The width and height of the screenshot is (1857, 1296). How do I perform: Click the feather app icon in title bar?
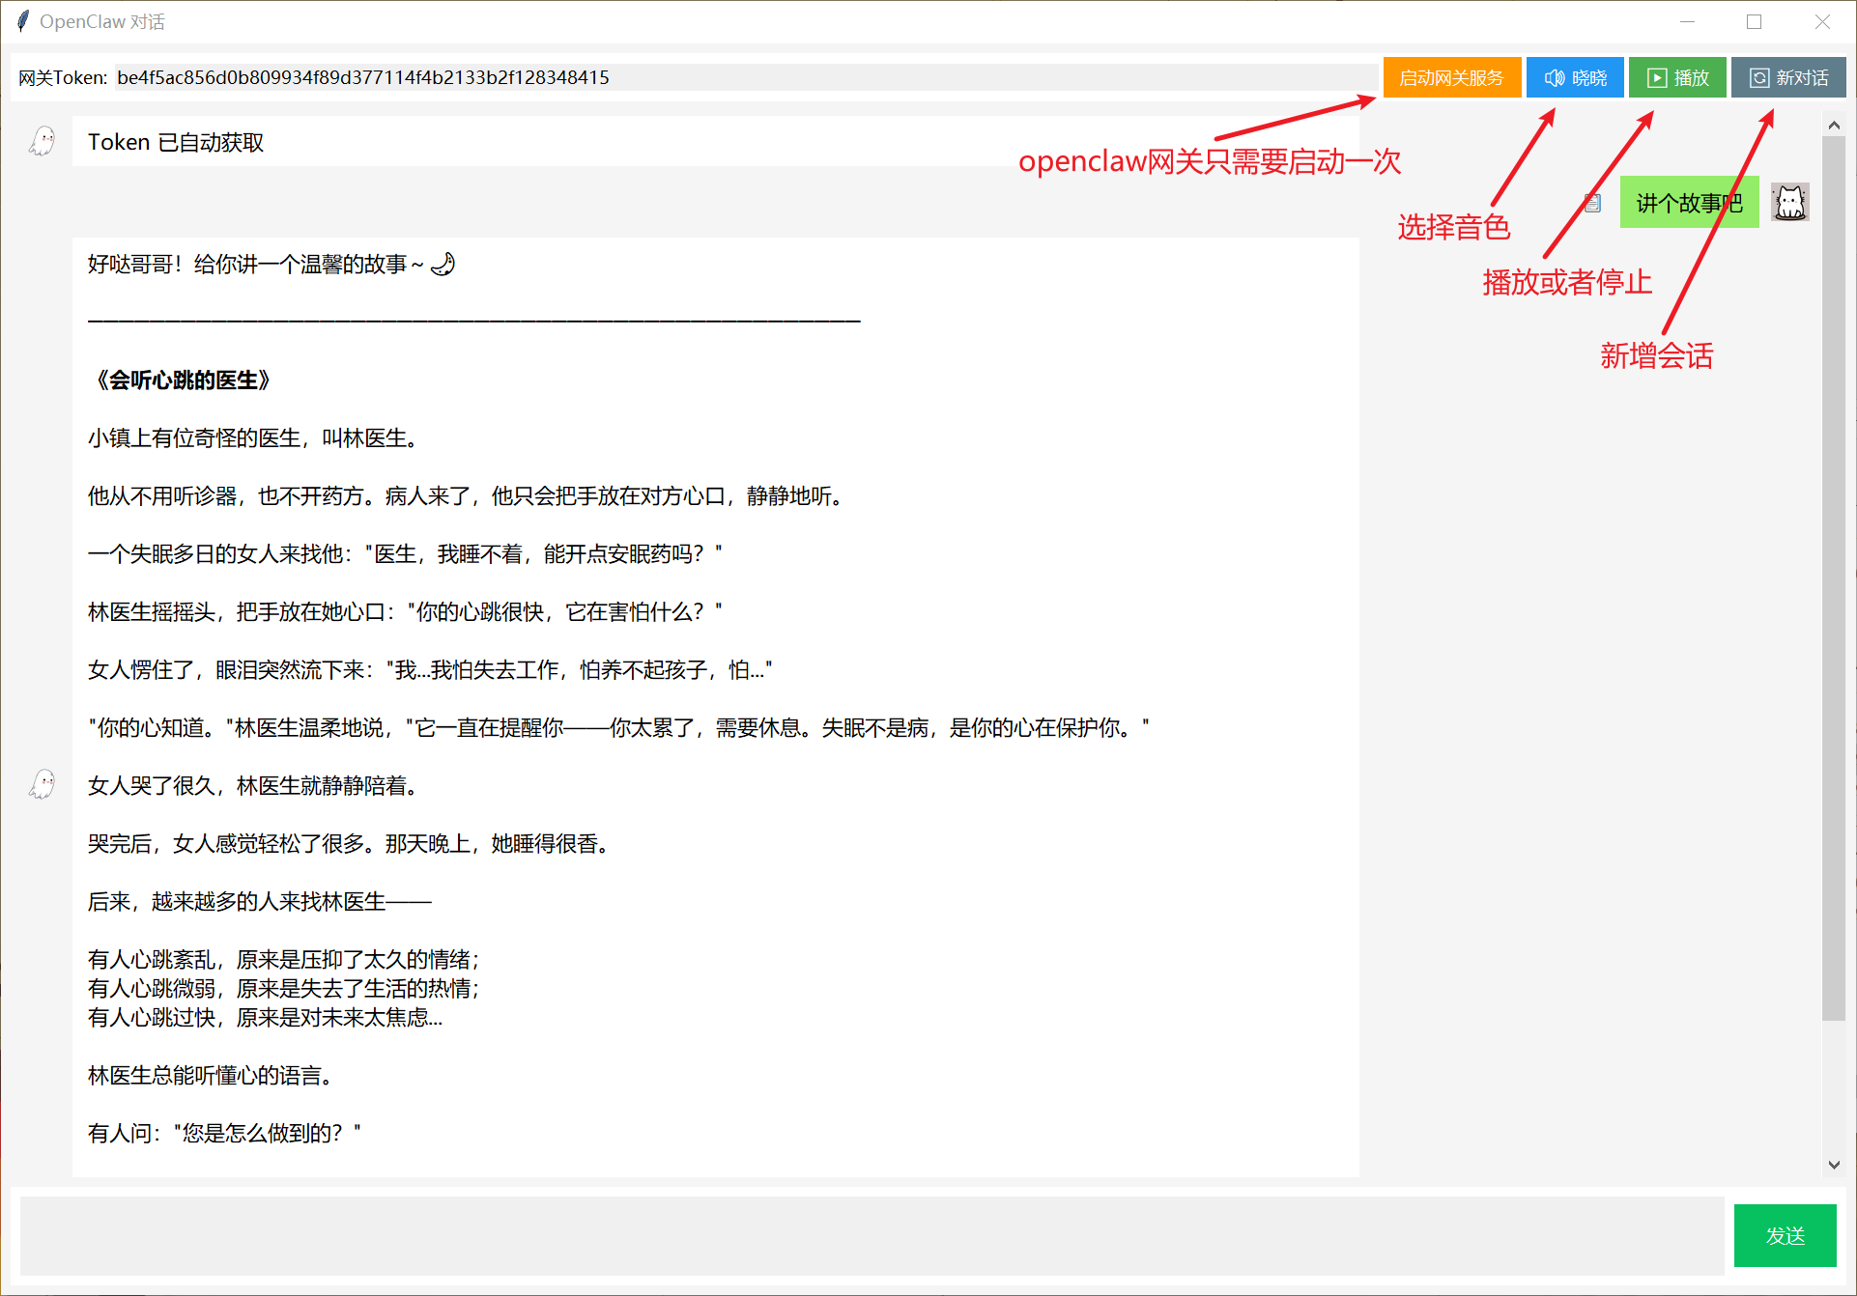(22, 21)
